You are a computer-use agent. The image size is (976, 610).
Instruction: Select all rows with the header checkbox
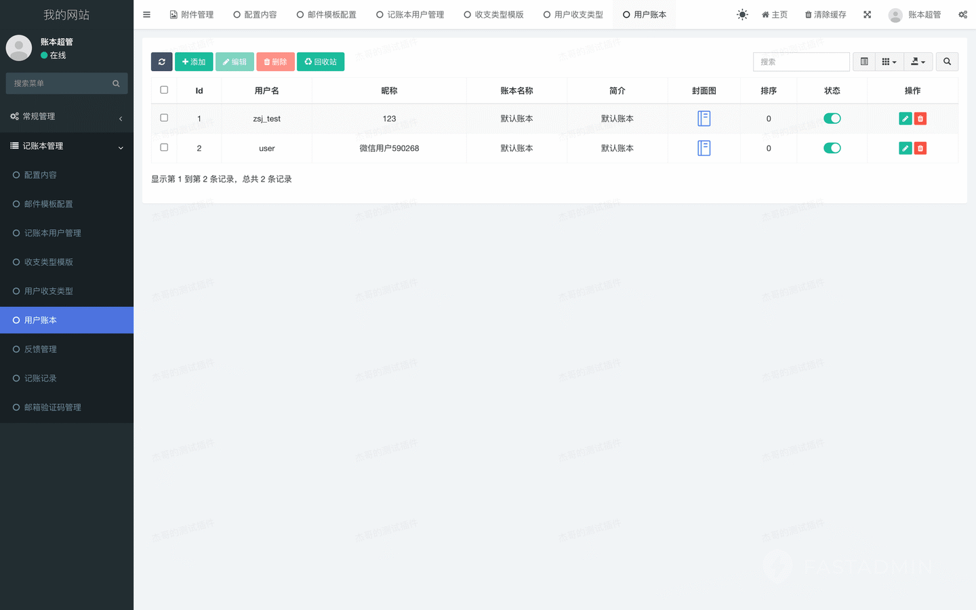pyautogui.click(x=164, y=89)
